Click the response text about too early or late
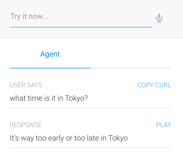This screenshot has height=154, width=183. click(69, 138)
